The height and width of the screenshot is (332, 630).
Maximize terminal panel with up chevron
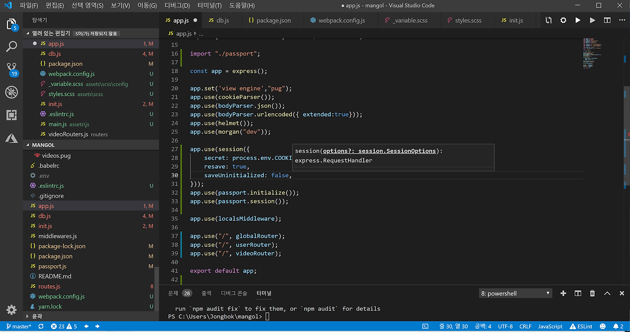pos(607,293)
